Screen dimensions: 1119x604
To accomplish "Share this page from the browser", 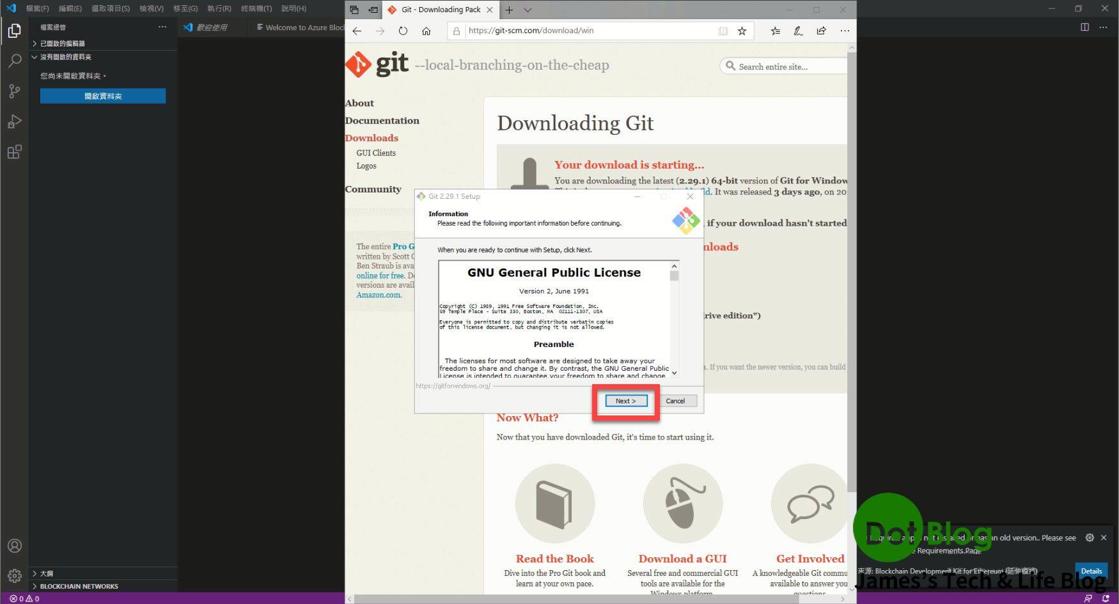I will point(821,31).
